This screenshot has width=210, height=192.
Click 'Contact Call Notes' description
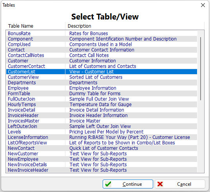89,55
